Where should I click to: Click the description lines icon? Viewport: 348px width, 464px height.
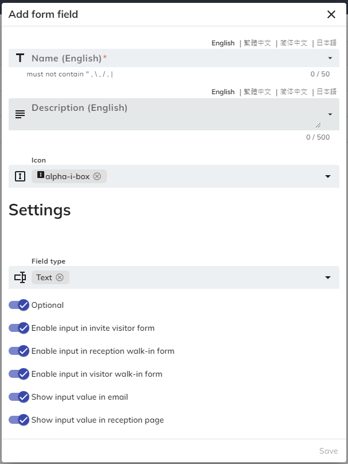pyautogui.click(x=20, y=114)
